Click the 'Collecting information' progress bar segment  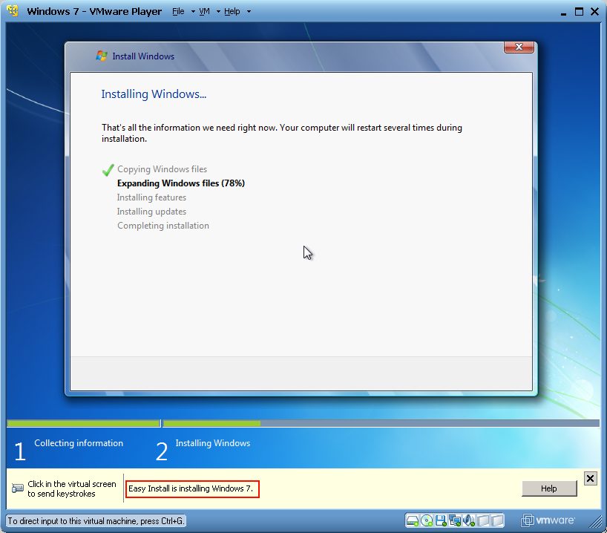84,423
